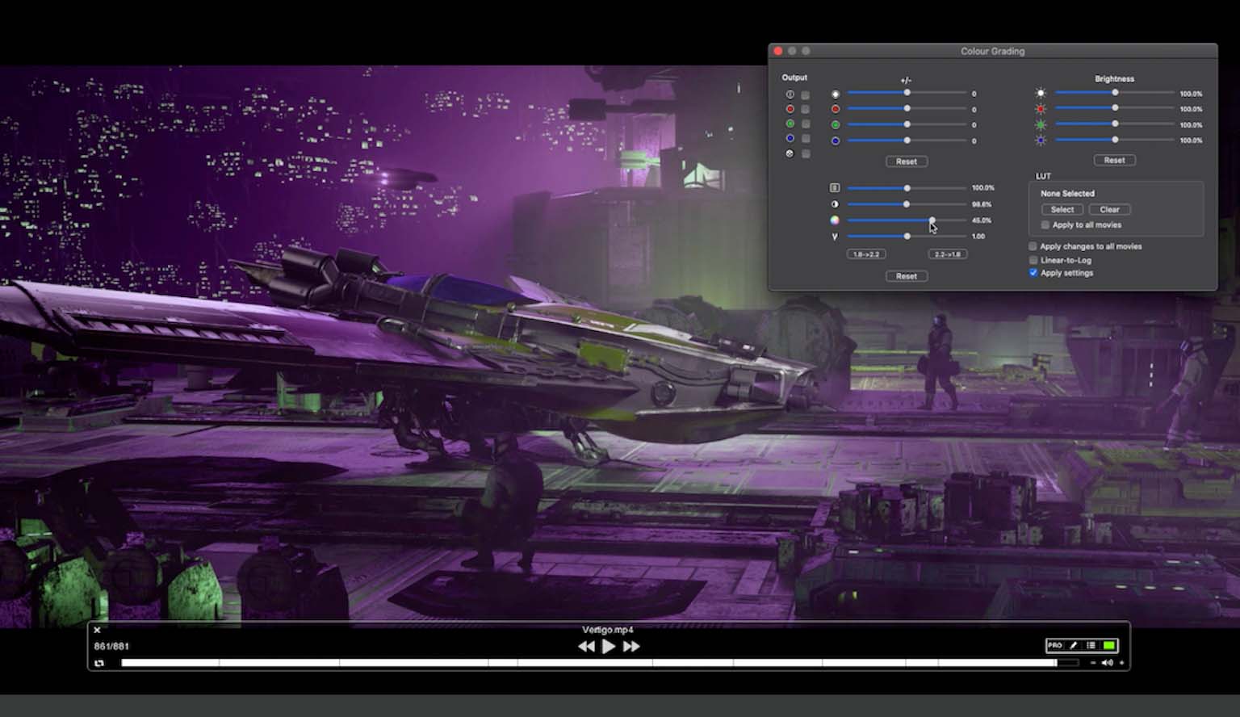Click the blue brightness sun icon
The width and height of the screenshot is (1240, 717).
click(x=1041, y=140)
